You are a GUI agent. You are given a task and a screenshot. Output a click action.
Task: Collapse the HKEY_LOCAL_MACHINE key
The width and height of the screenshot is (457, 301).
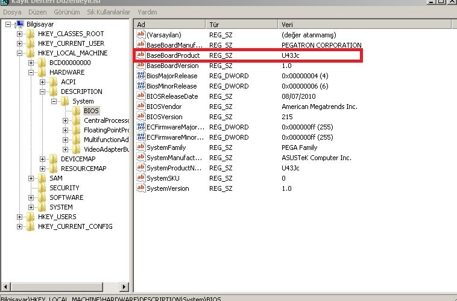pyautogui.click(x=20, y=53)
